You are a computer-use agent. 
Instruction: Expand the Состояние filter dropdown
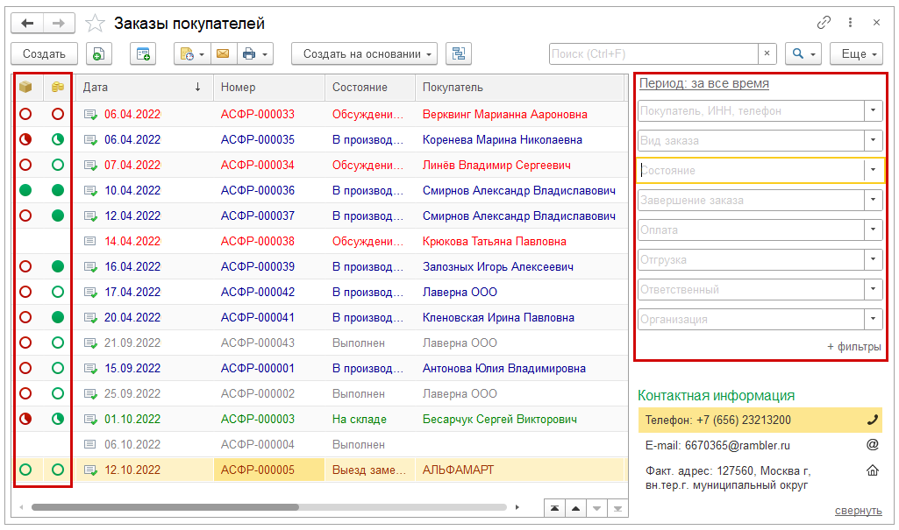pyautogui.click(x=873, y=170)
